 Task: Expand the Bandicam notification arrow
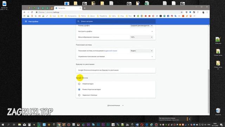189,119
